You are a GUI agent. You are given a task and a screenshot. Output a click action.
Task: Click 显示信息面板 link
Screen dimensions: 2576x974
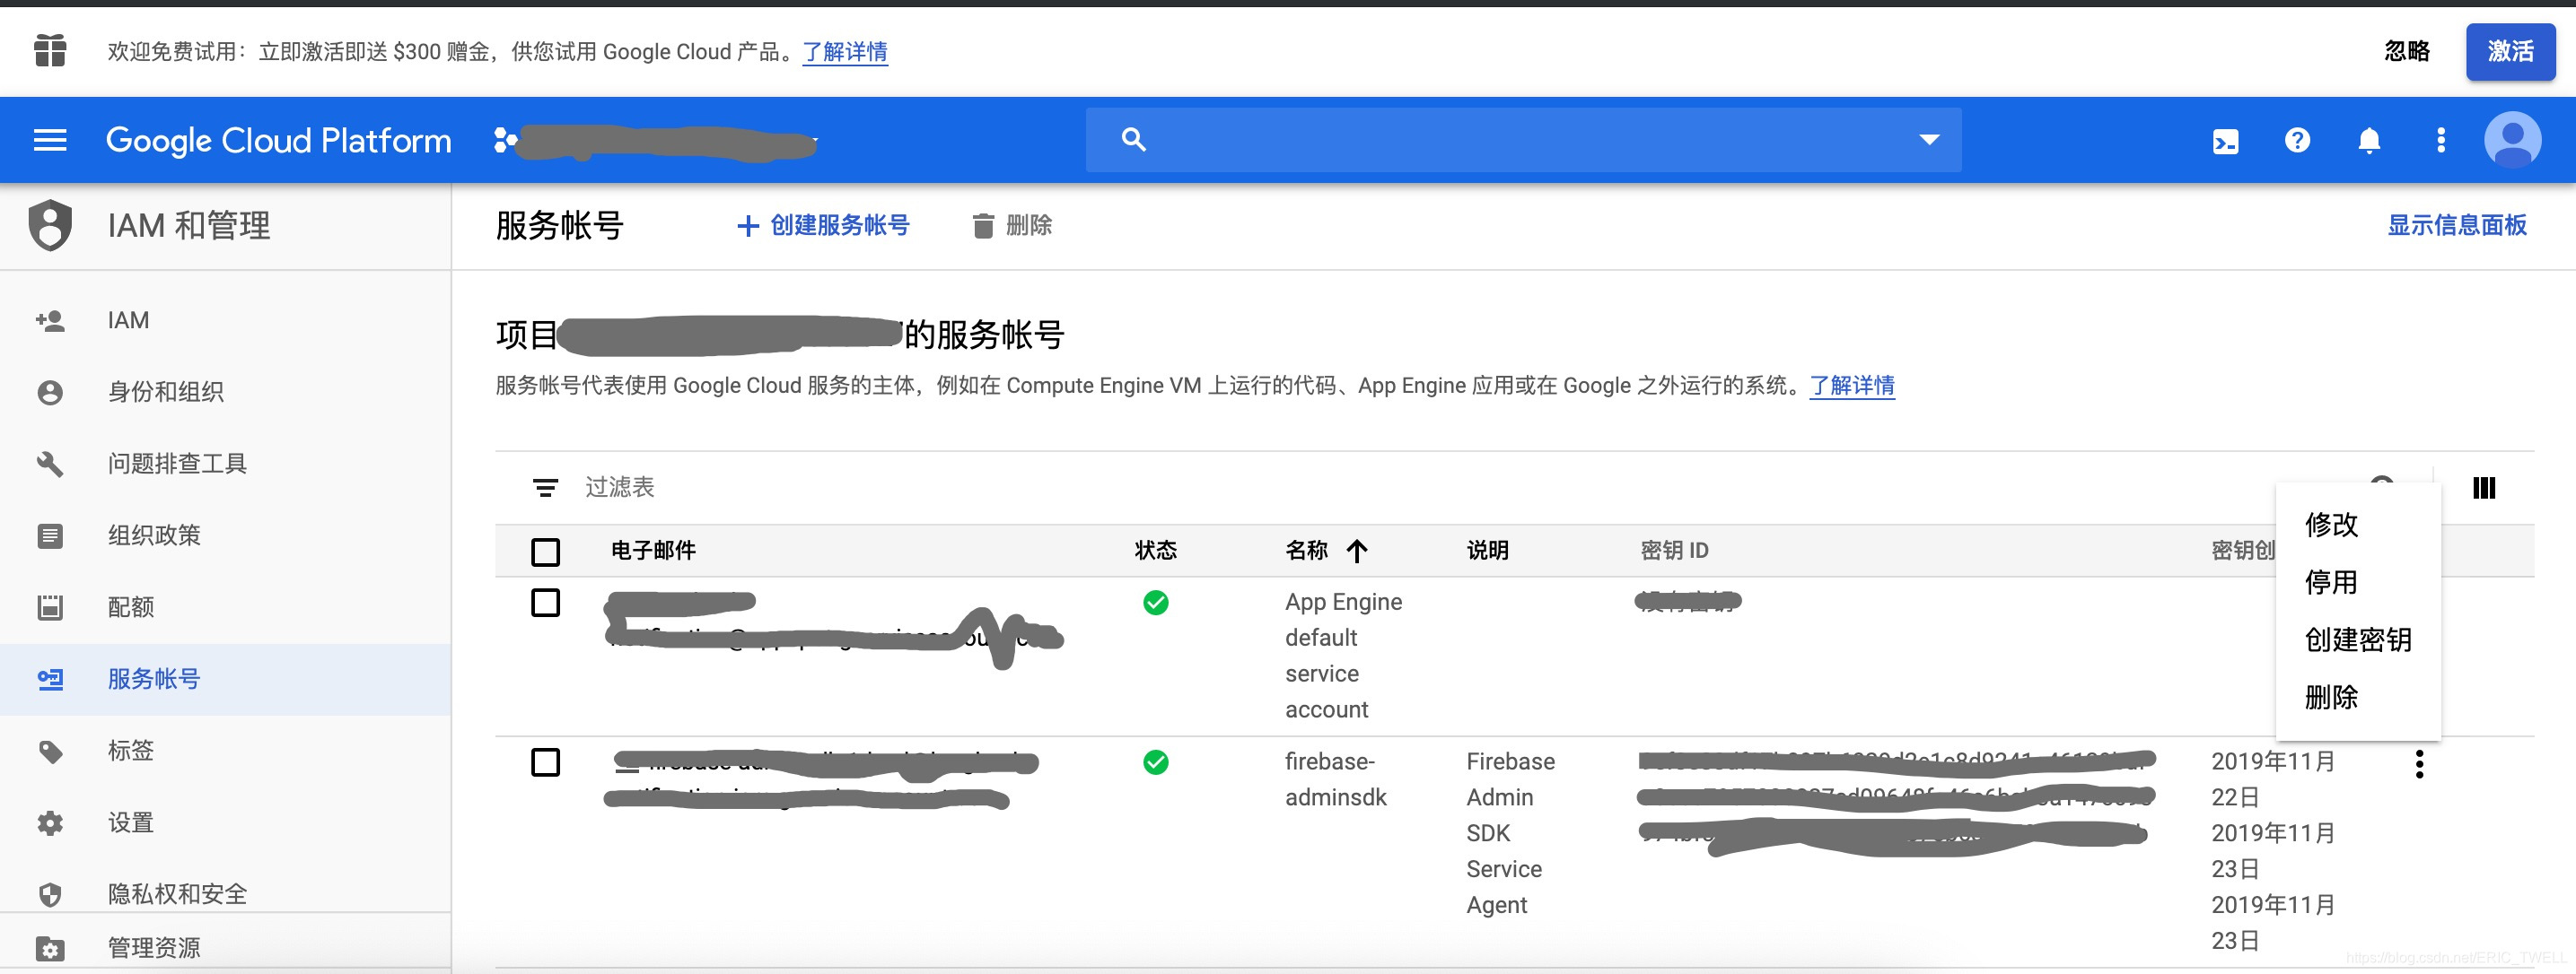click(2456, 225)
